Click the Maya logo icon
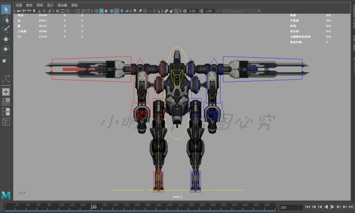355x213 pixels. click(x=6, y=195)
